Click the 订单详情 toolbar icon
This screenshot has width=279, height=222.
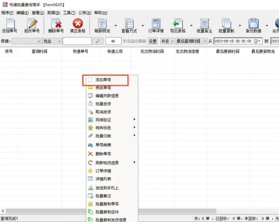click(x=156, y=24)
